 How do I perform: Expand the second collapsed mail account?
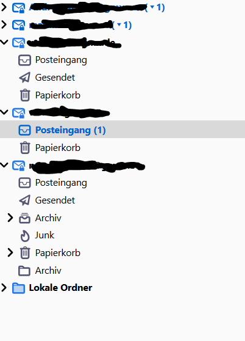(4, 24)
